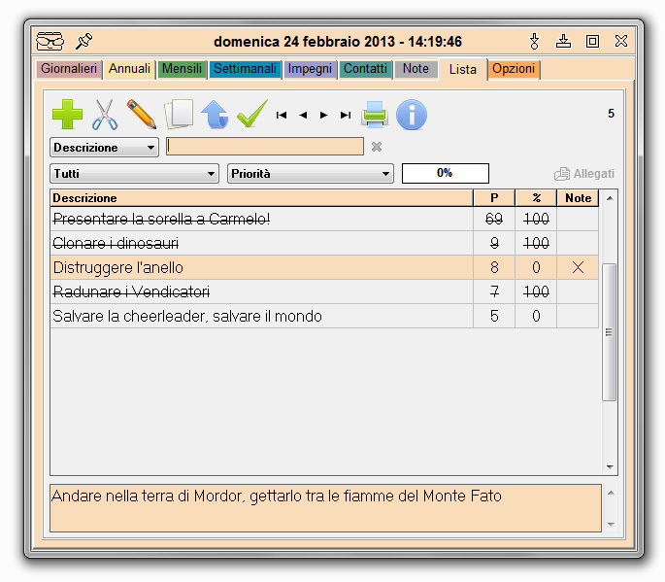Click the Descrizione column header
Image resolution: width=665 pixels, height=582 pixels.
coord(261,198)
